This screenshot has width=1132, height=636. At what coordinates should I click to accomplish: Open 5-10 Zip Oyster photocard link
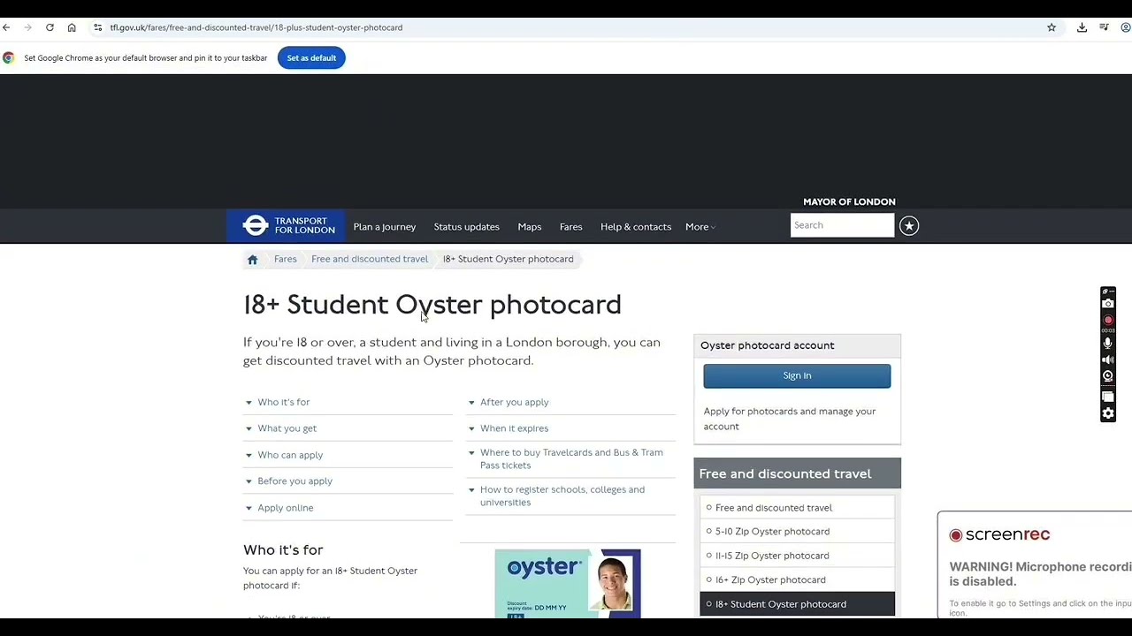[x=772, y=532]
